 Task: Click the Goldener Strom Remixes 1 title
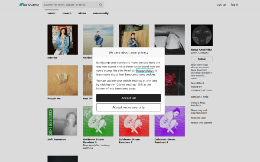pyautogui.click(x=129, y=141)
